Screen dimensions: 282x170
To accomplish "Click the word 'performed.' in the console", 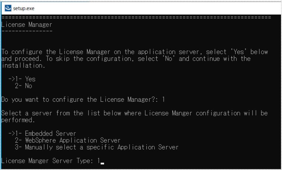I will pyautogui.click(x=16, y=120).
